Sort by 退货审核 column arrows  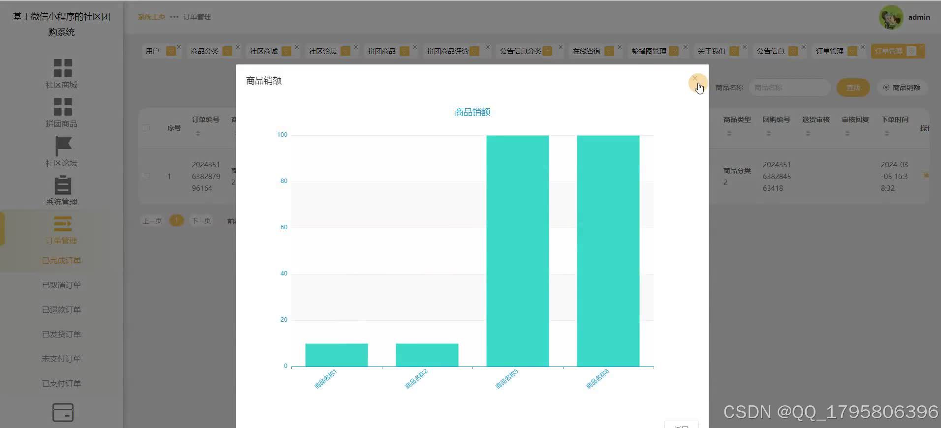[x=808, y=133]
